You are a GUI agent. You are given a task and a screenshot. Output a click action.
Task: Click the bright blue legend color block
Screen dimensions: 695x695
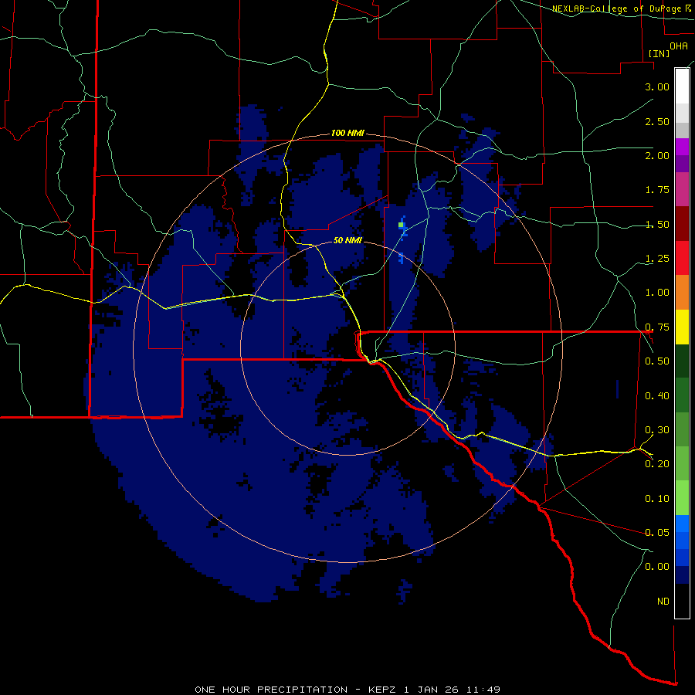pos(682,524)
